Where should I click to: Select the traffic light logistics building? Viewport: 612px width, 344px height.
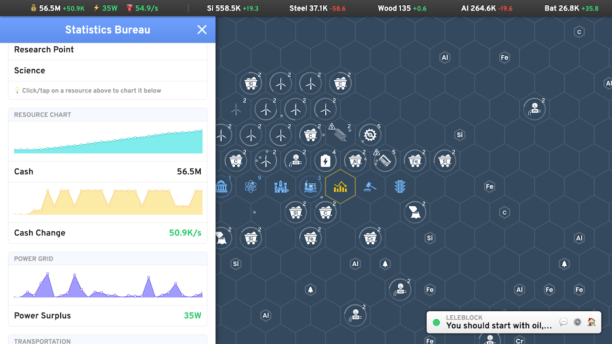(x=400, y=187)
